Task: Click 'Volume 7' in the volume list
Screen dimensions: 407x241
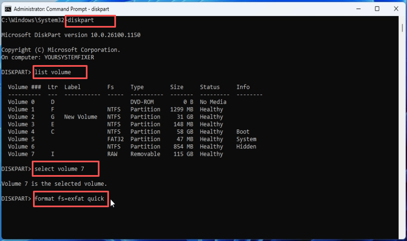Action: (x=21, y=154)
